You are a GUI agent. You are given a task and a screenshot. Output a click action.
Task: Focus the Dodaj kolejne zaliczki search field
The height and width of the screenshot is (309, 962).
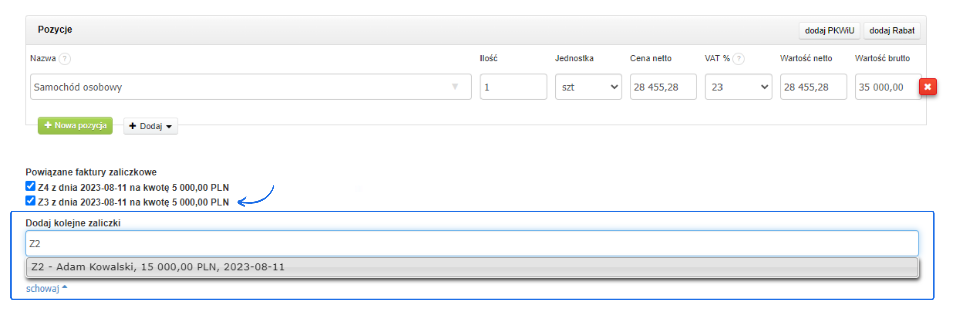[x=471, y=244]
